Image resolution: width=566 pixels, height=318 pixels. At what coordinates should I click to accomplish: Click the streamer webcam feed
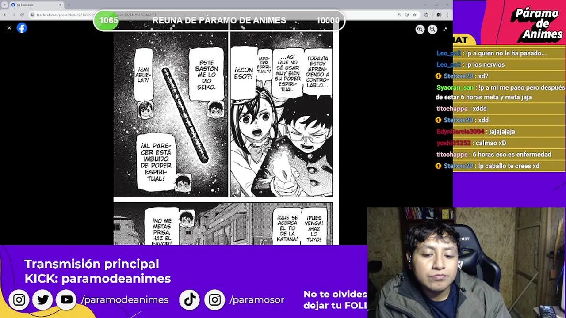tap(466, 263)
